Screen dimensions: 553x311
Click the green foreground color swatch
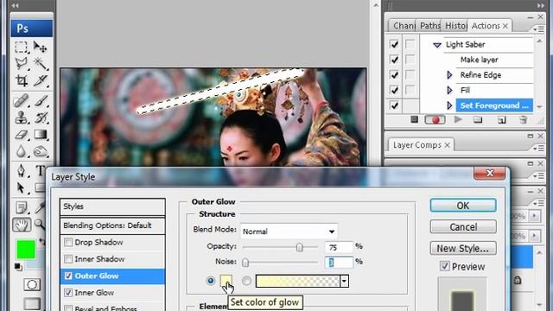(26, 250)
